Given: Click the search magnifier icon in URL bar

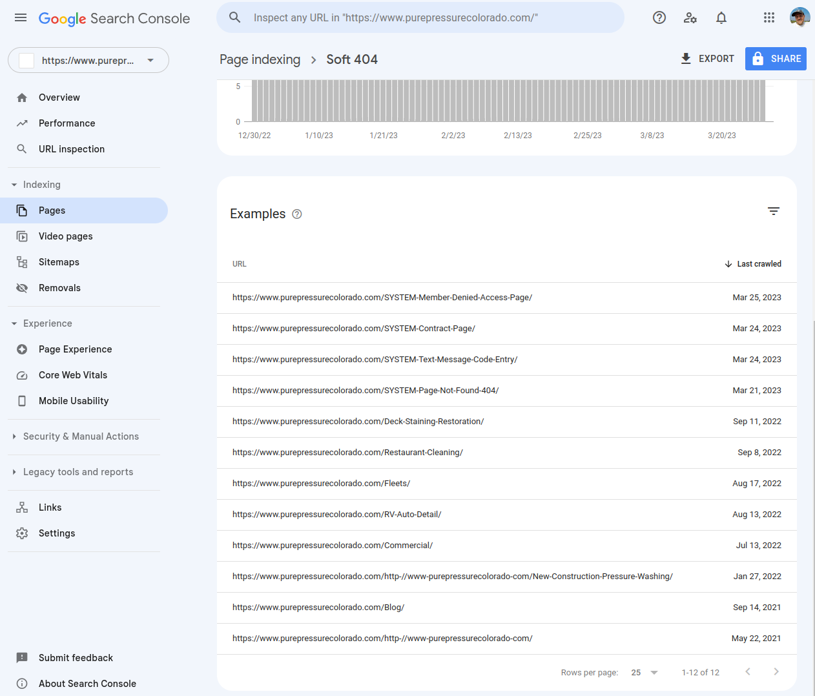Looking at the screenshot, I should [x=235, y=17].
